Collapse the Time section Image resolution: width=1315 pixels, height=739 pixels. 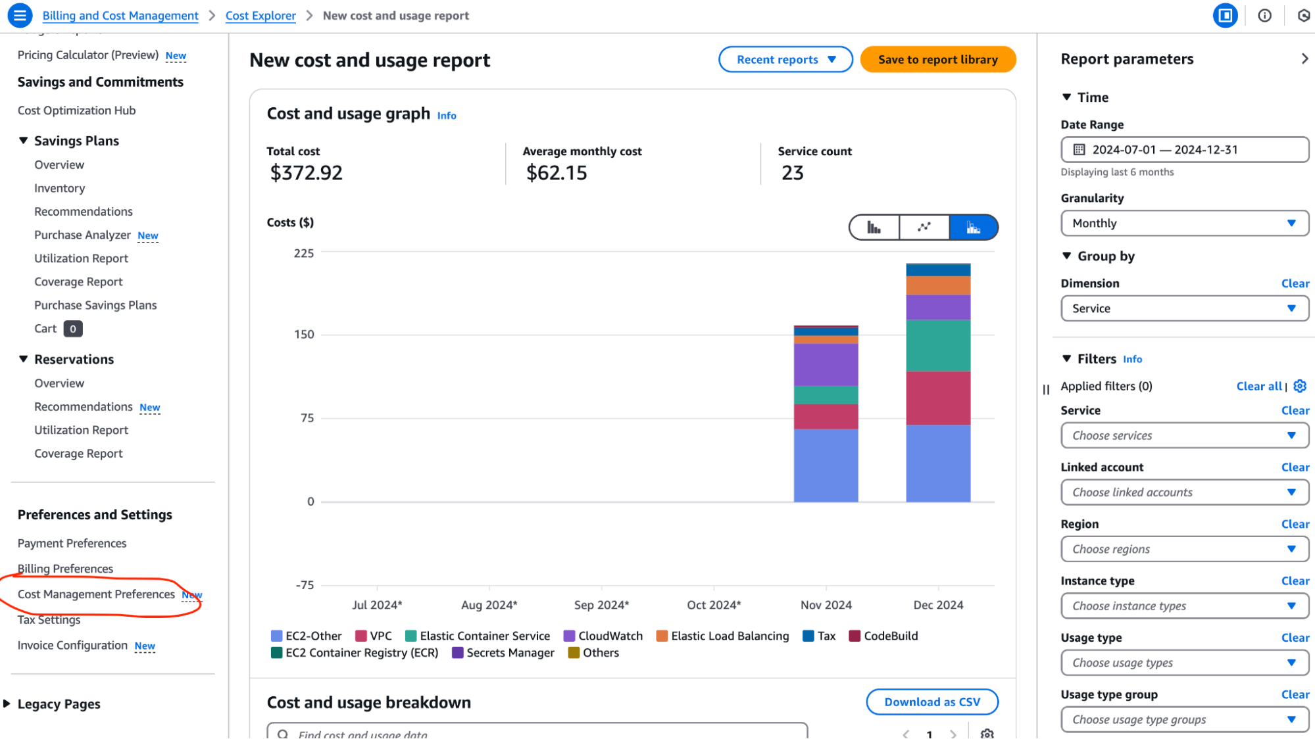[x=1066, y=97]
